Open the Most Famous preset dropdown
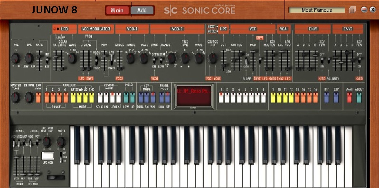This screenshot has height=188, width=379. click(317, 10)
